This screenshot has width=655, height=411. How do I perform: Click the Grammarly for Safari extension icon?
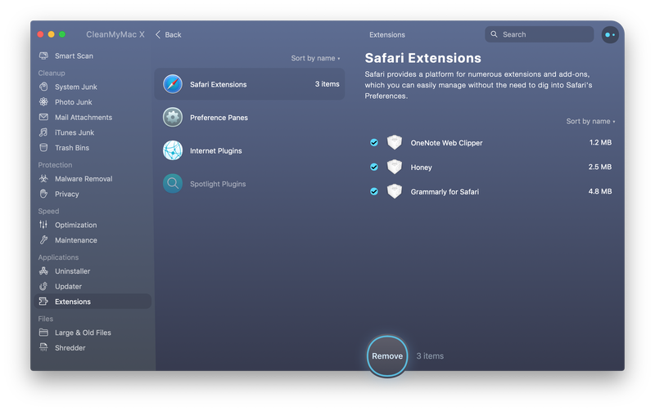point(395,192)
